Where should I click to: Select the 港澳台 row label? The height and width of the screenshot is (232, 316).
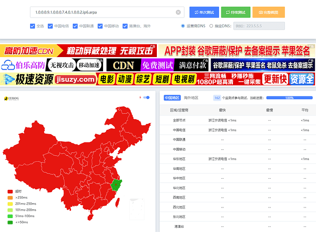pyautogui.click(x=179, y=226)
